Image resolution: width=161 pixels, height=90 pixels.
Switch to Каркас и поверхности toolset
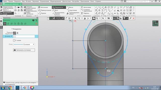point(7,10)
